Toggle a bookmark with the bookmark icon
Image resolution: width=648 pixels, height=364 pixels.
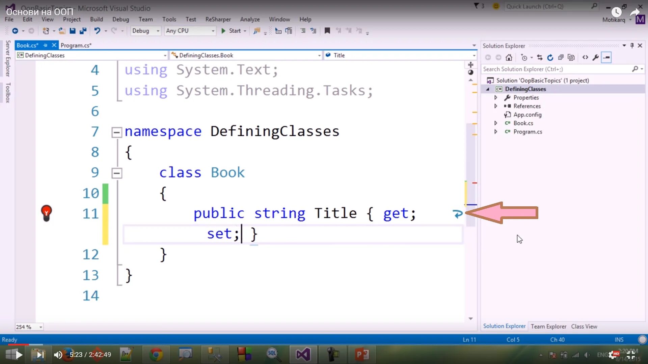point(327,31)
